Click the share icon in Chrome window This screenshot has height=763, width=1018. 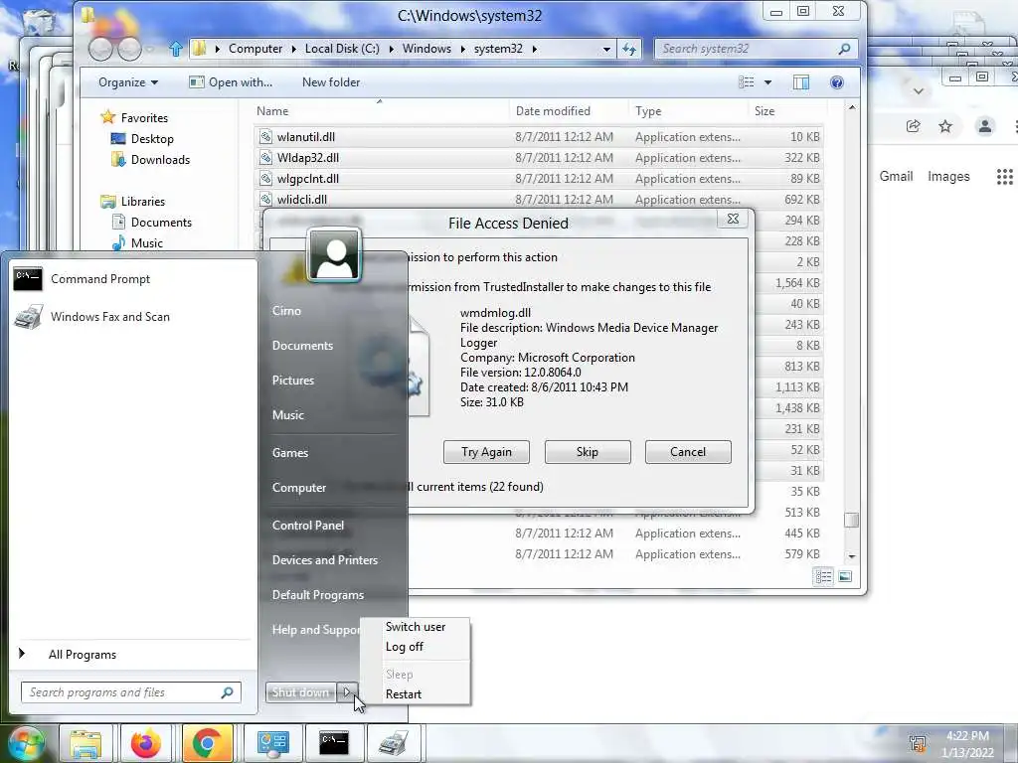tap(913, 126)
